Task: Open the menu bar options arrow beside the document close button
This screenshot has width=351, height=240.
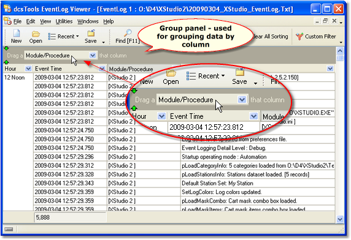Action: coord(341,23)
